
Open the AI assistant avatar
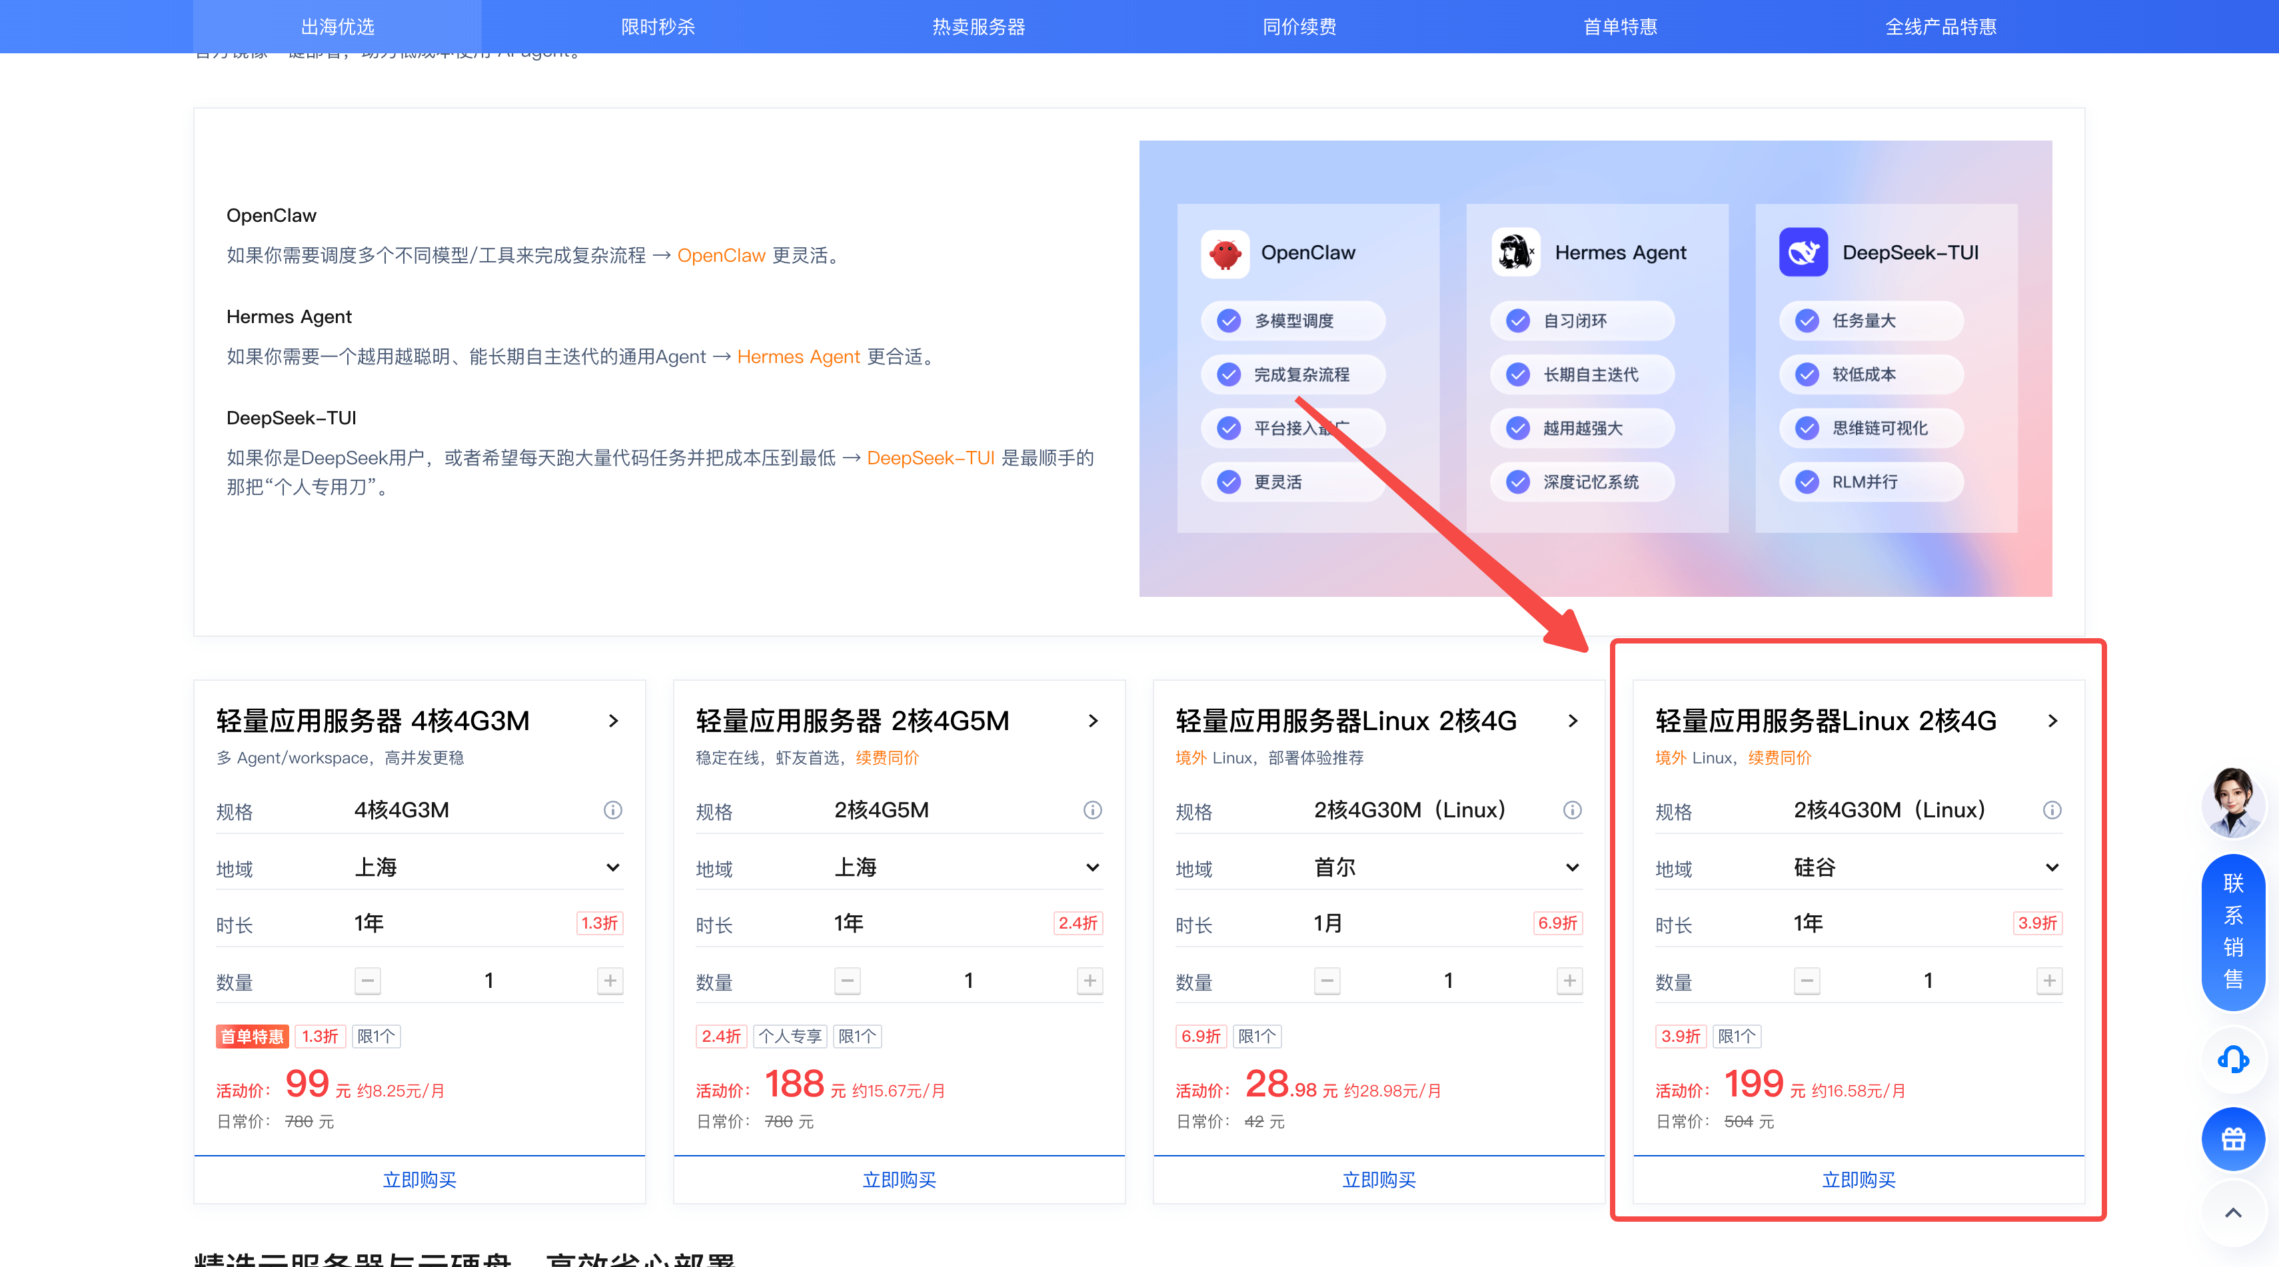coord(2233,801)
